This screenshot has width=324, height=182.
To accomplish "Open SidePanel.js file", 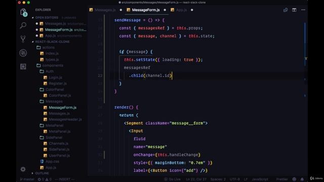I will (59, 150).
